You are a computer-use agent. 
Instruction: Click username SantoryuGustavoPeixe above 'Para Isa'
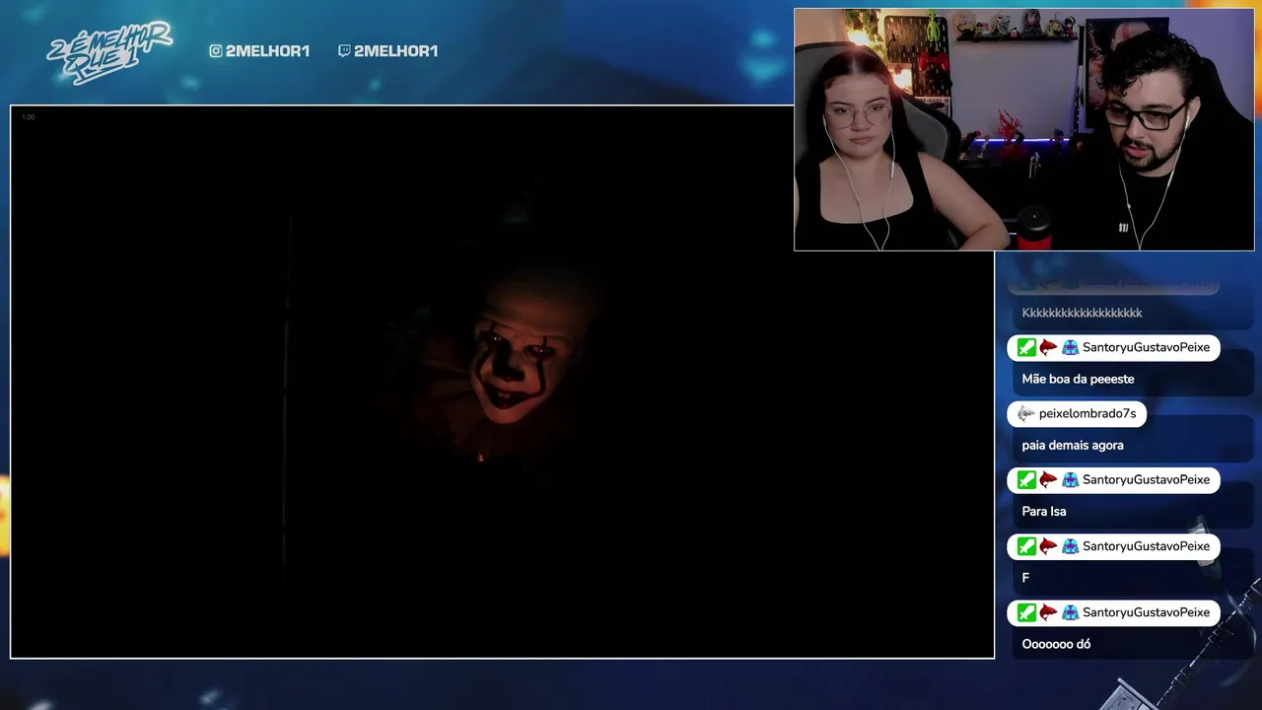1146,480
